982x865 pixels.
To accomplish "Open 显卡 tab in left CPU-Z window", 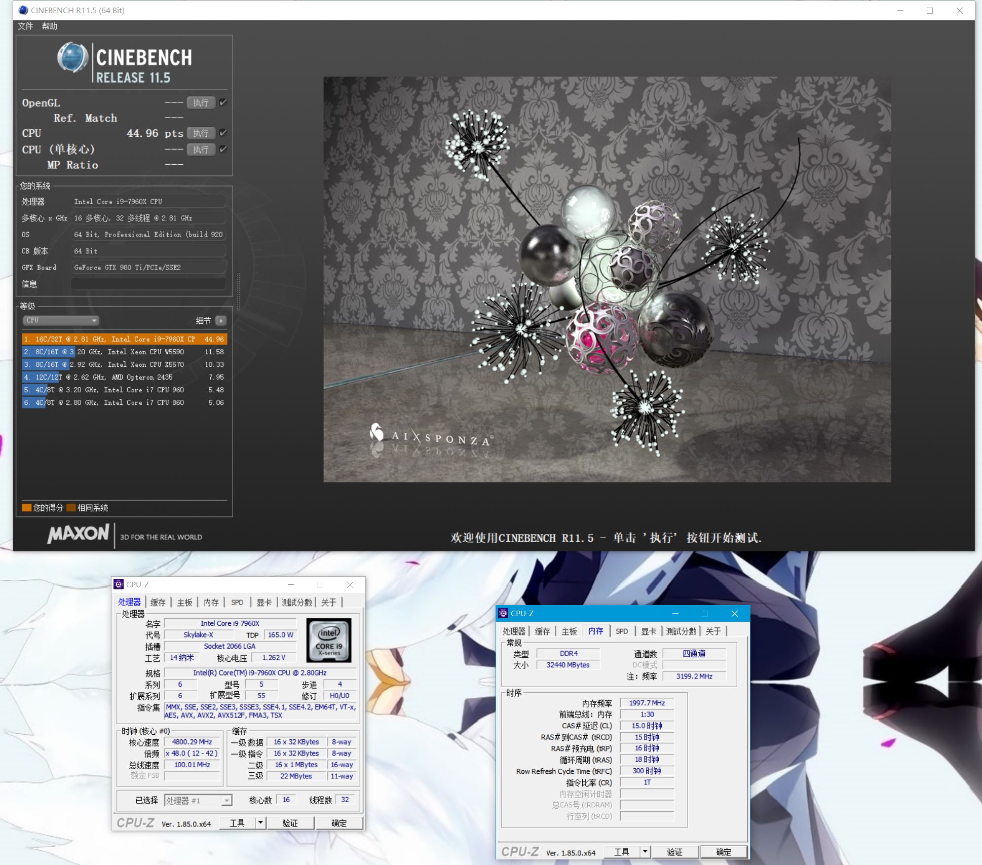I will [264, 602].
